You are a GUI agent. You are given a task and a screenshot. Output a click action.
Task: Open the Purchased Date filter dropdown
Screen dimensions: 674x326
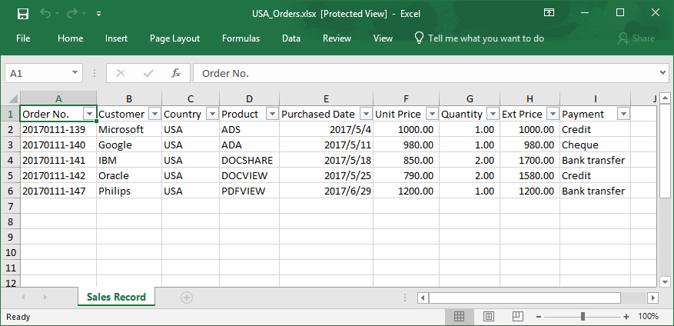click(367, 114)
